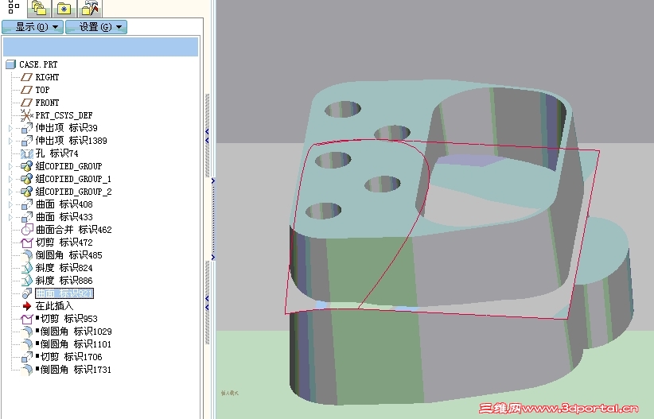
Task: Open the 显示(D) dropdown menu
Action: 33,27
